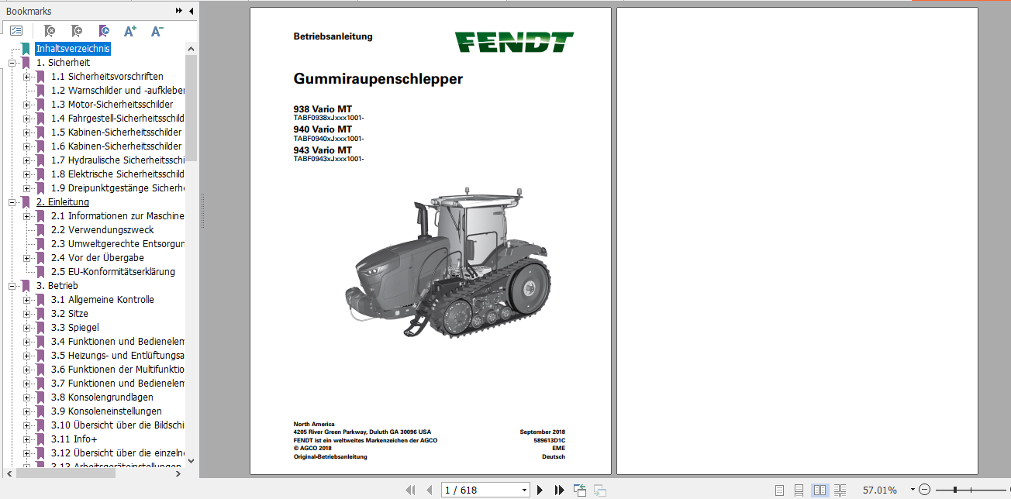Expand 3.2 Sitze bookmark
The image size is (1011, 499).
(27, 314)
